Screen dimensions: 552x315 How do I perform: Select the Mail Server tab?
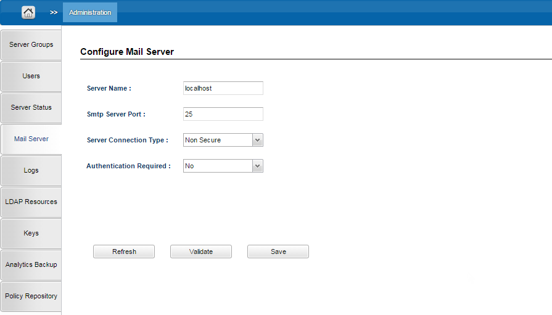(x=31, y=139)
